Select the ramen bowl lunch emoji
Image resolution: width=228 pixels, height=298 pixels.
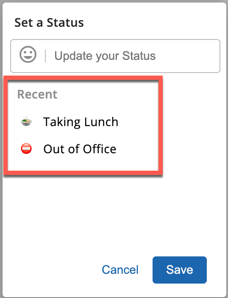click(x=26, y=121)
